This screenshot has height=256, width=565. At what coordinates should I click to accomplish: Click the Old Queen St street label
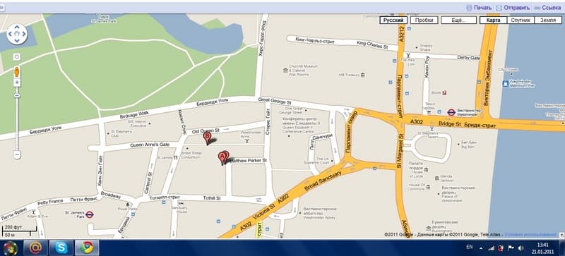click(206, 130)
